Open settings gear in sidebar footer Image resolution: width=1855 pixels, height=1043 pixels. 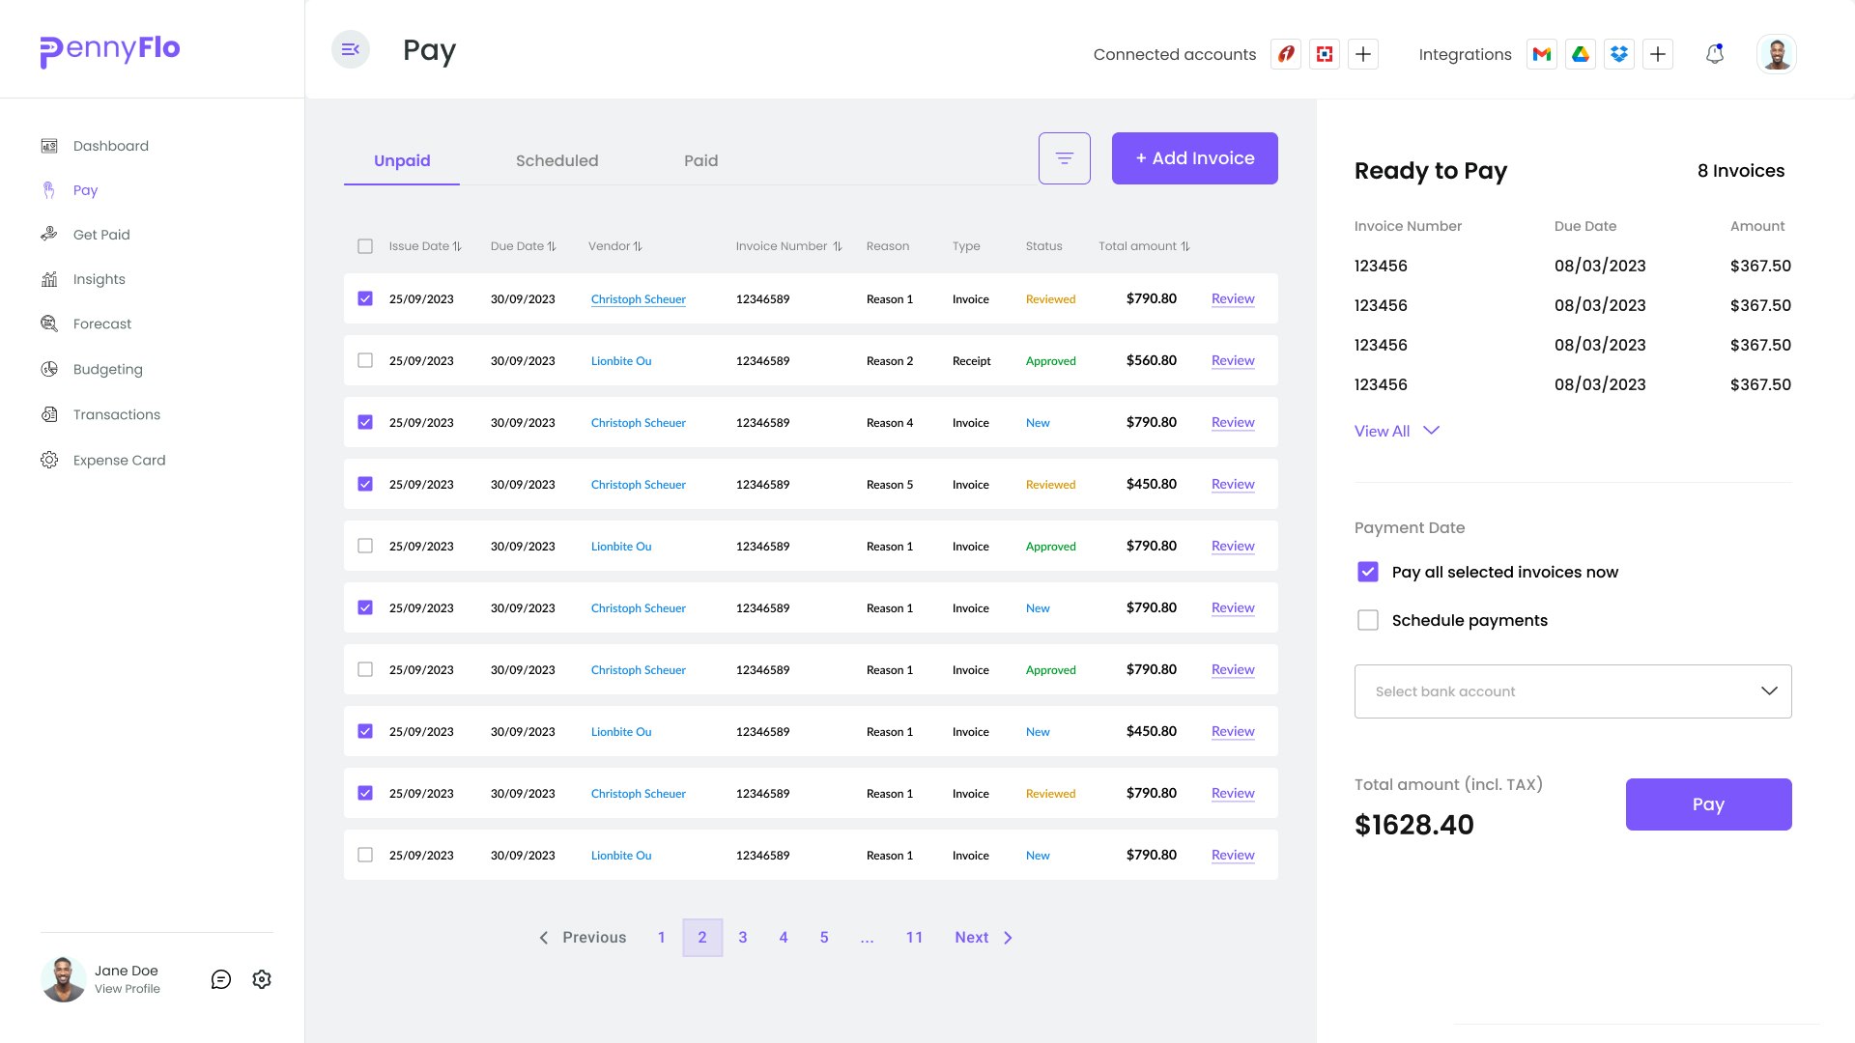262,979
